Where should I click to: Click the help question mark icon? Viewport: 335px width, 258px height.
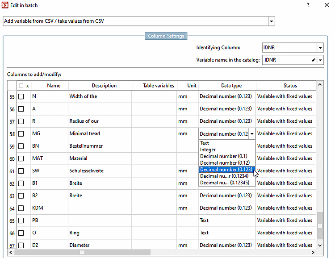[308, 5]
